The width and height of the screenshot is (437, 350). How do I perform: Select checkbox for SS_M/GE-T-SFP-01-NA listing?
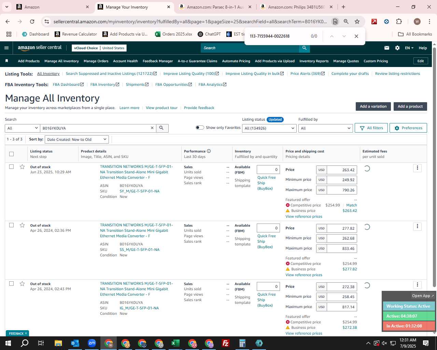point(11,225)
